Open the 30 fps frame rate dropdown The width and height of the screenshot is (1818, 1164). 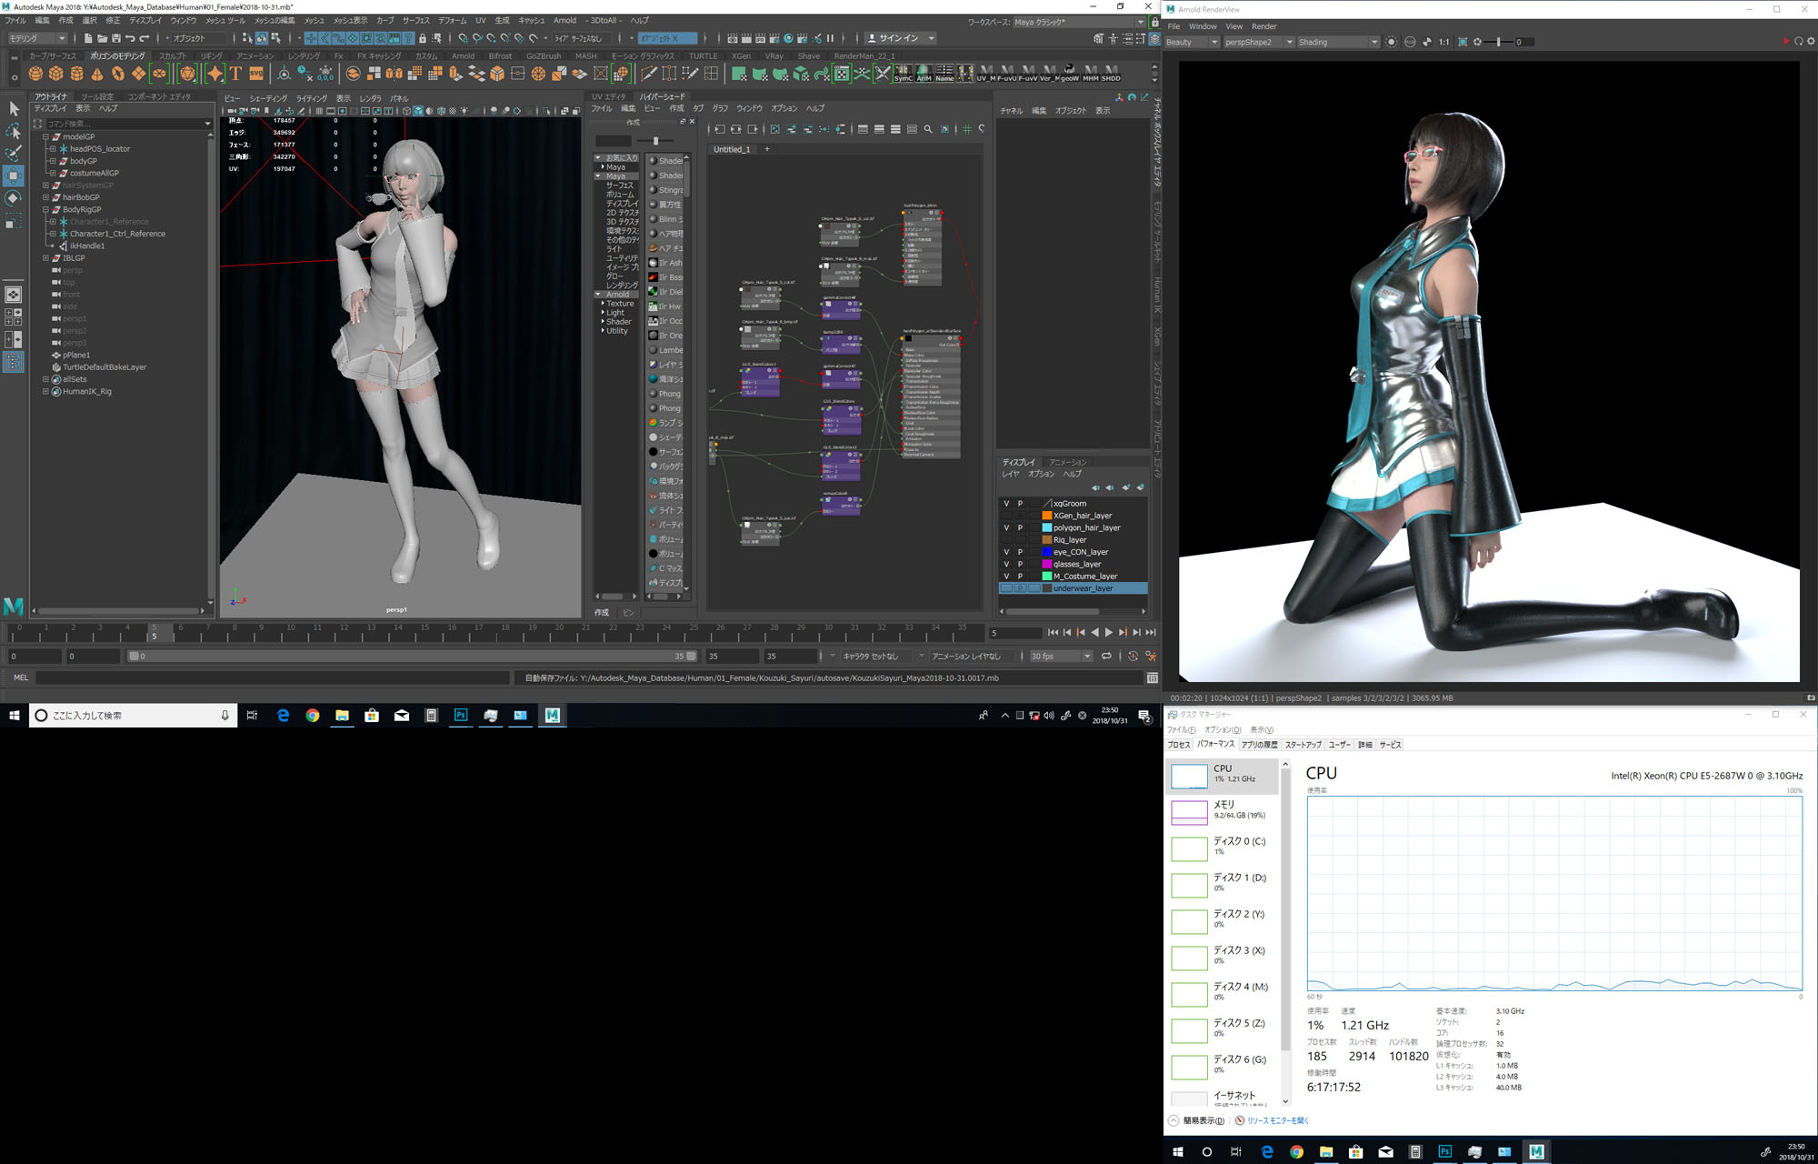coord(1060,656)
